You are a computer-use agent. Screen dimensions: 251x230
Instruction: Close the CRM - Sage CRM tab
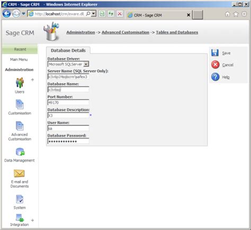pyautogui.click(x=189, y=15)
